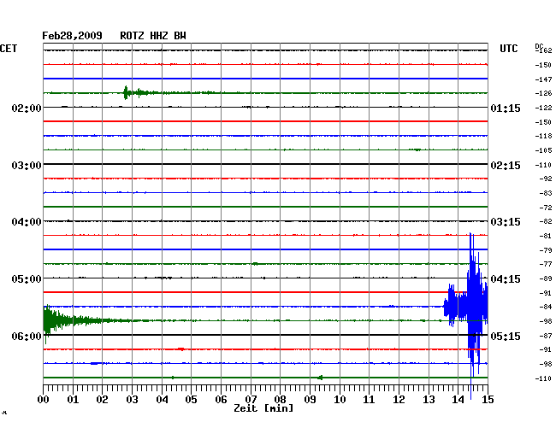
Task: Click minute tick label 08
Action: 280,400
